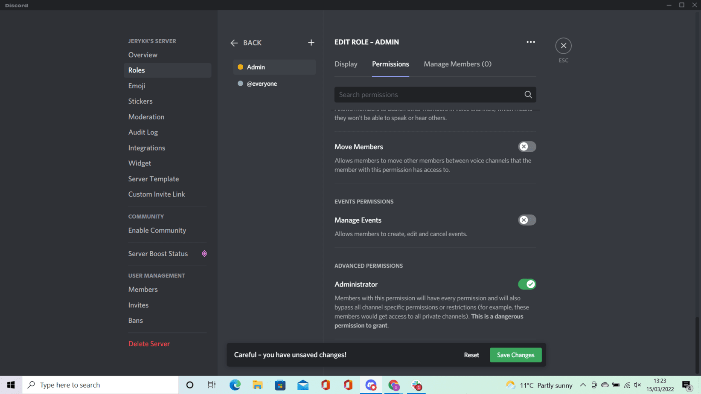Click the Server Boost Status gem icon

(x=204, y=254)
